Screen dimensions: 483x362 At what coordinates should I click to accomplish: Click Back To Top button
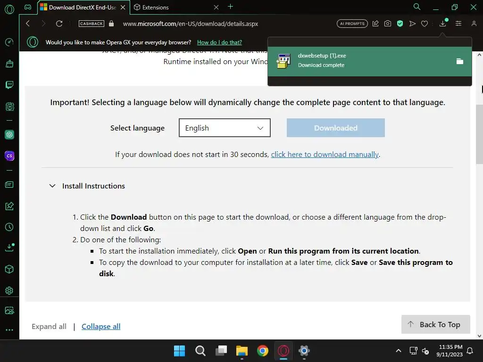(435, 324)
